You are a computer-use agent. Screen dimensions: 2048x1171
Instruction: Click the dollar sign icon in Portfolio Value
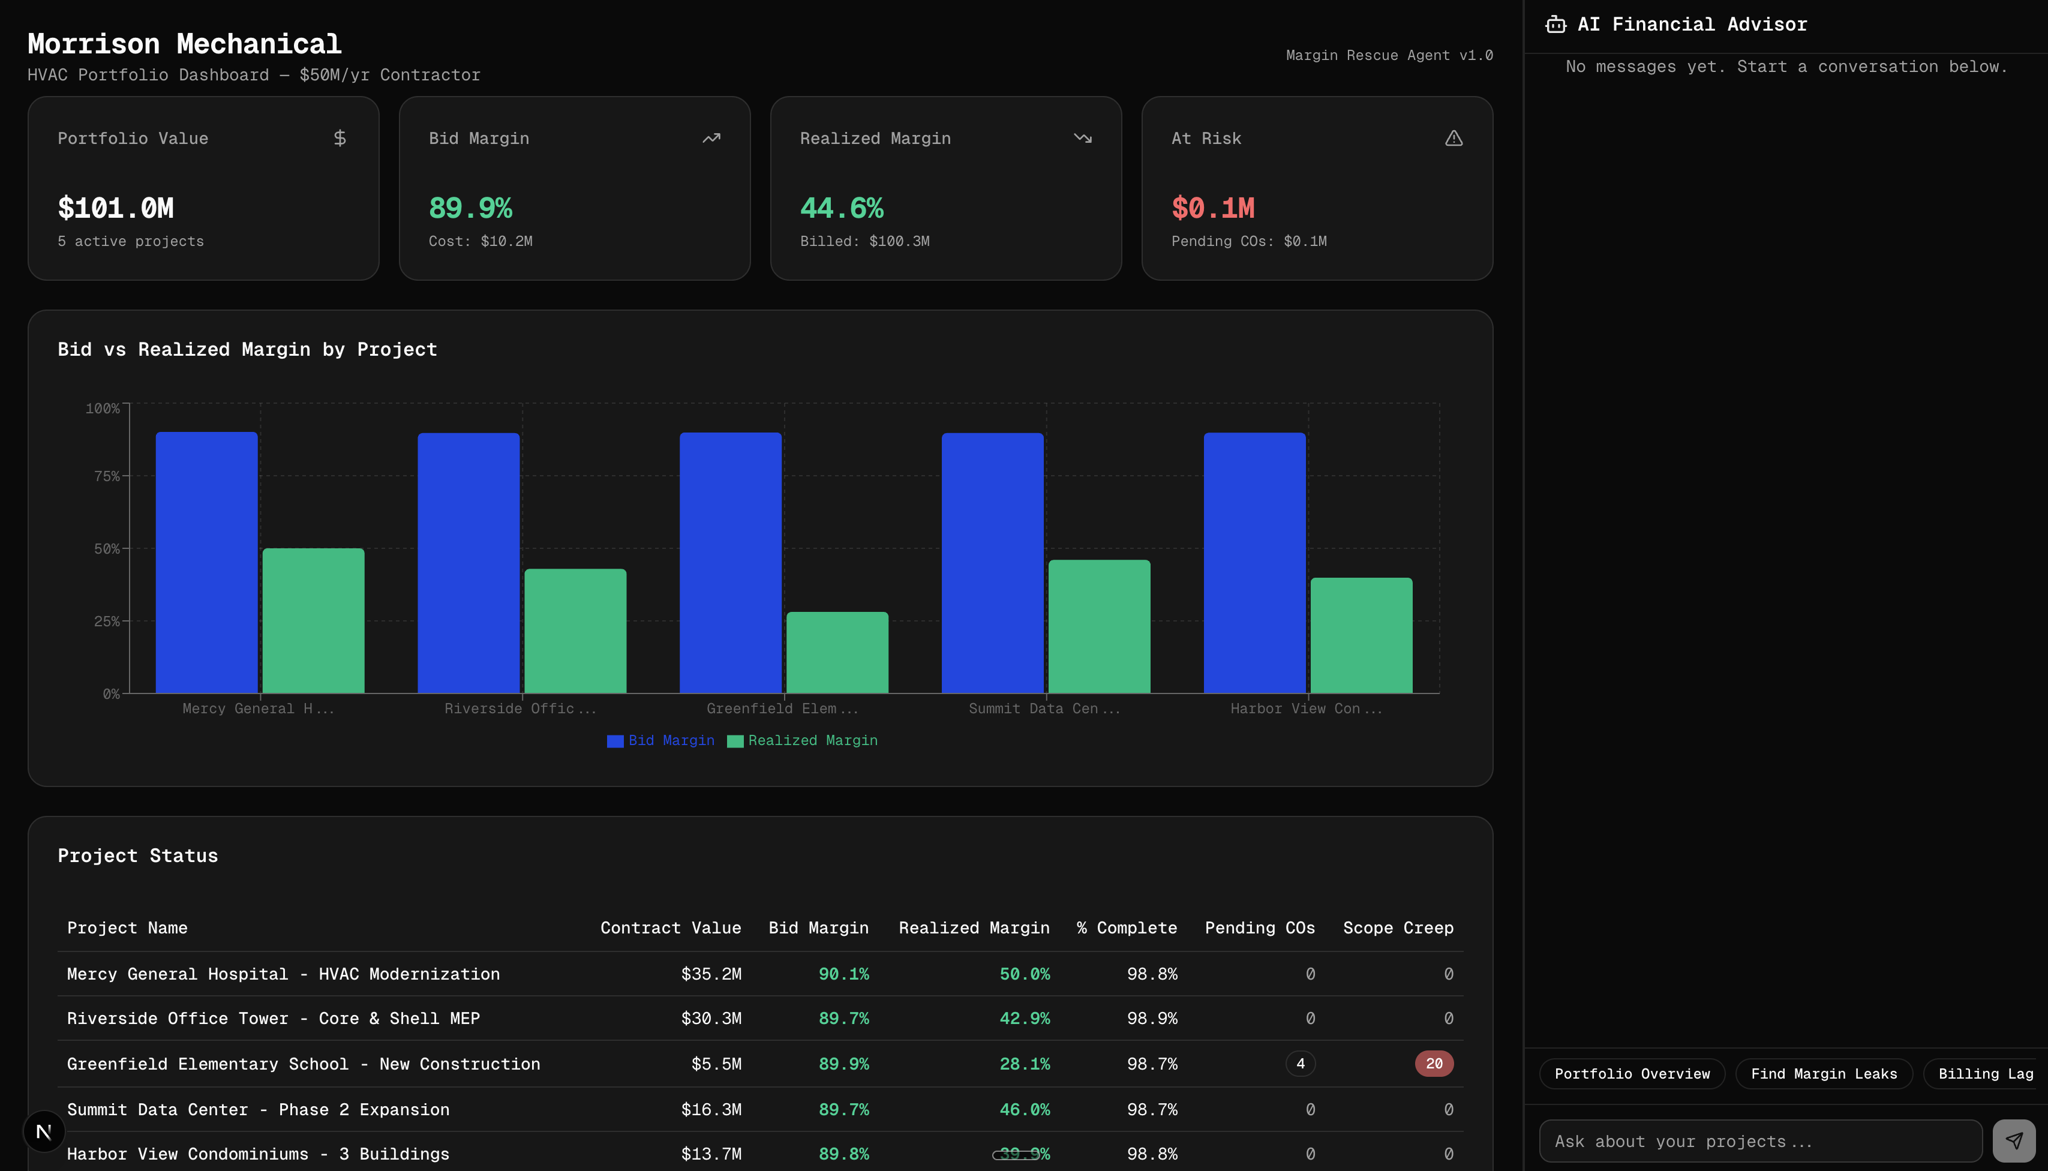[x=340, y=139]
